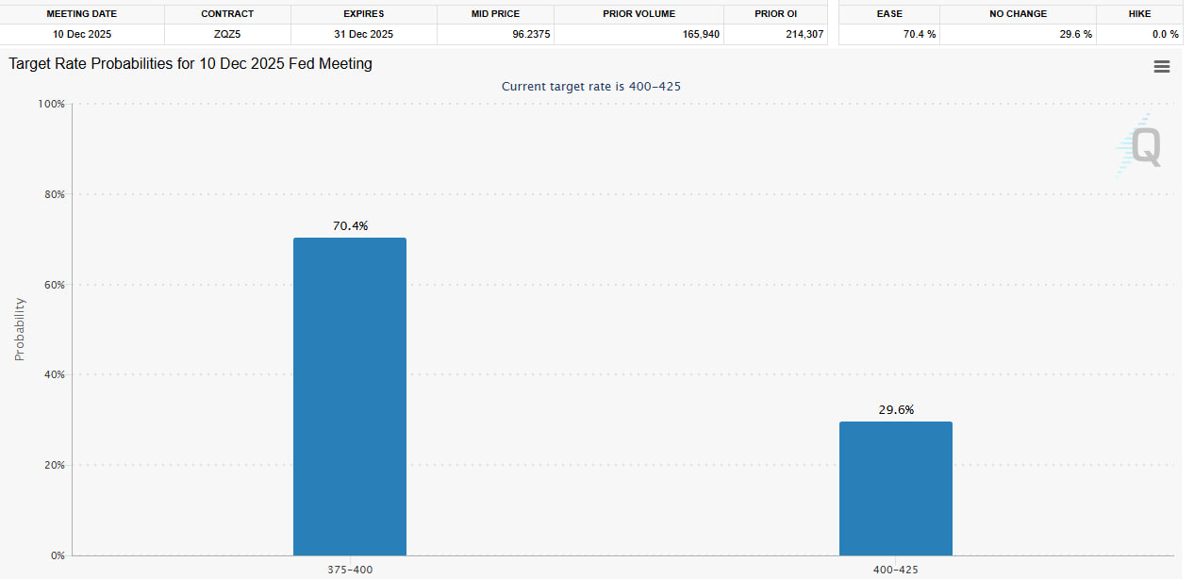The height and width of the screenshot is (579, 1194).
Task: Click the 375-400 probability bar
Action: [349, 396]
